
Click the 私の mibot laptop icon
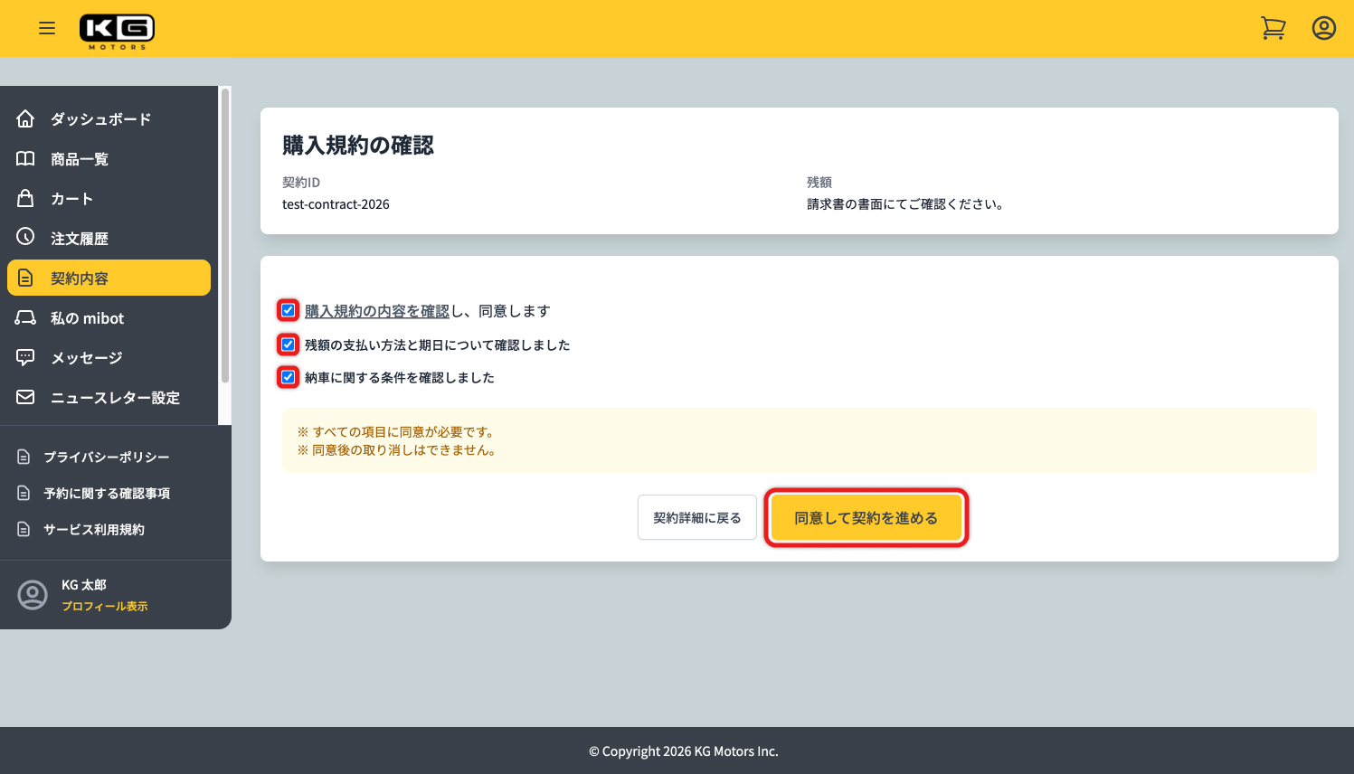[x=26, y=317]
